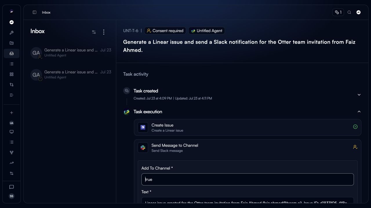Open the chat bubble icon in sidebar
The height and width of the screenshot is (208, 371).
(x=12, y=187)
